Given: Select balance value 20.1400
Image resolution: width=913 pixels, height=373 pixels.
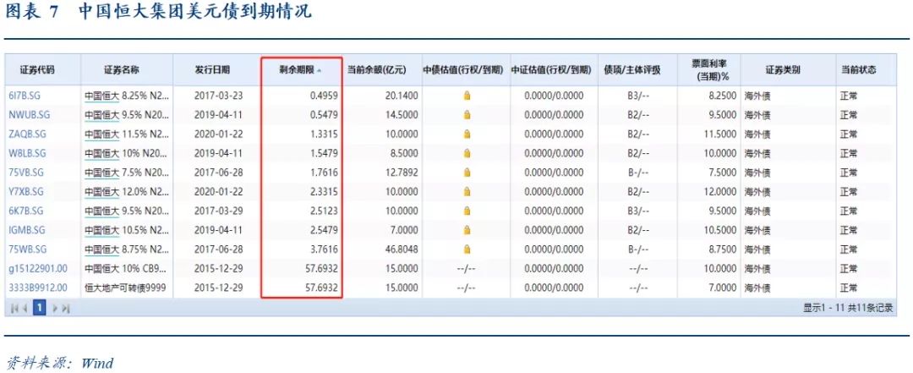Looking at the screenshot, I should 402,96.
